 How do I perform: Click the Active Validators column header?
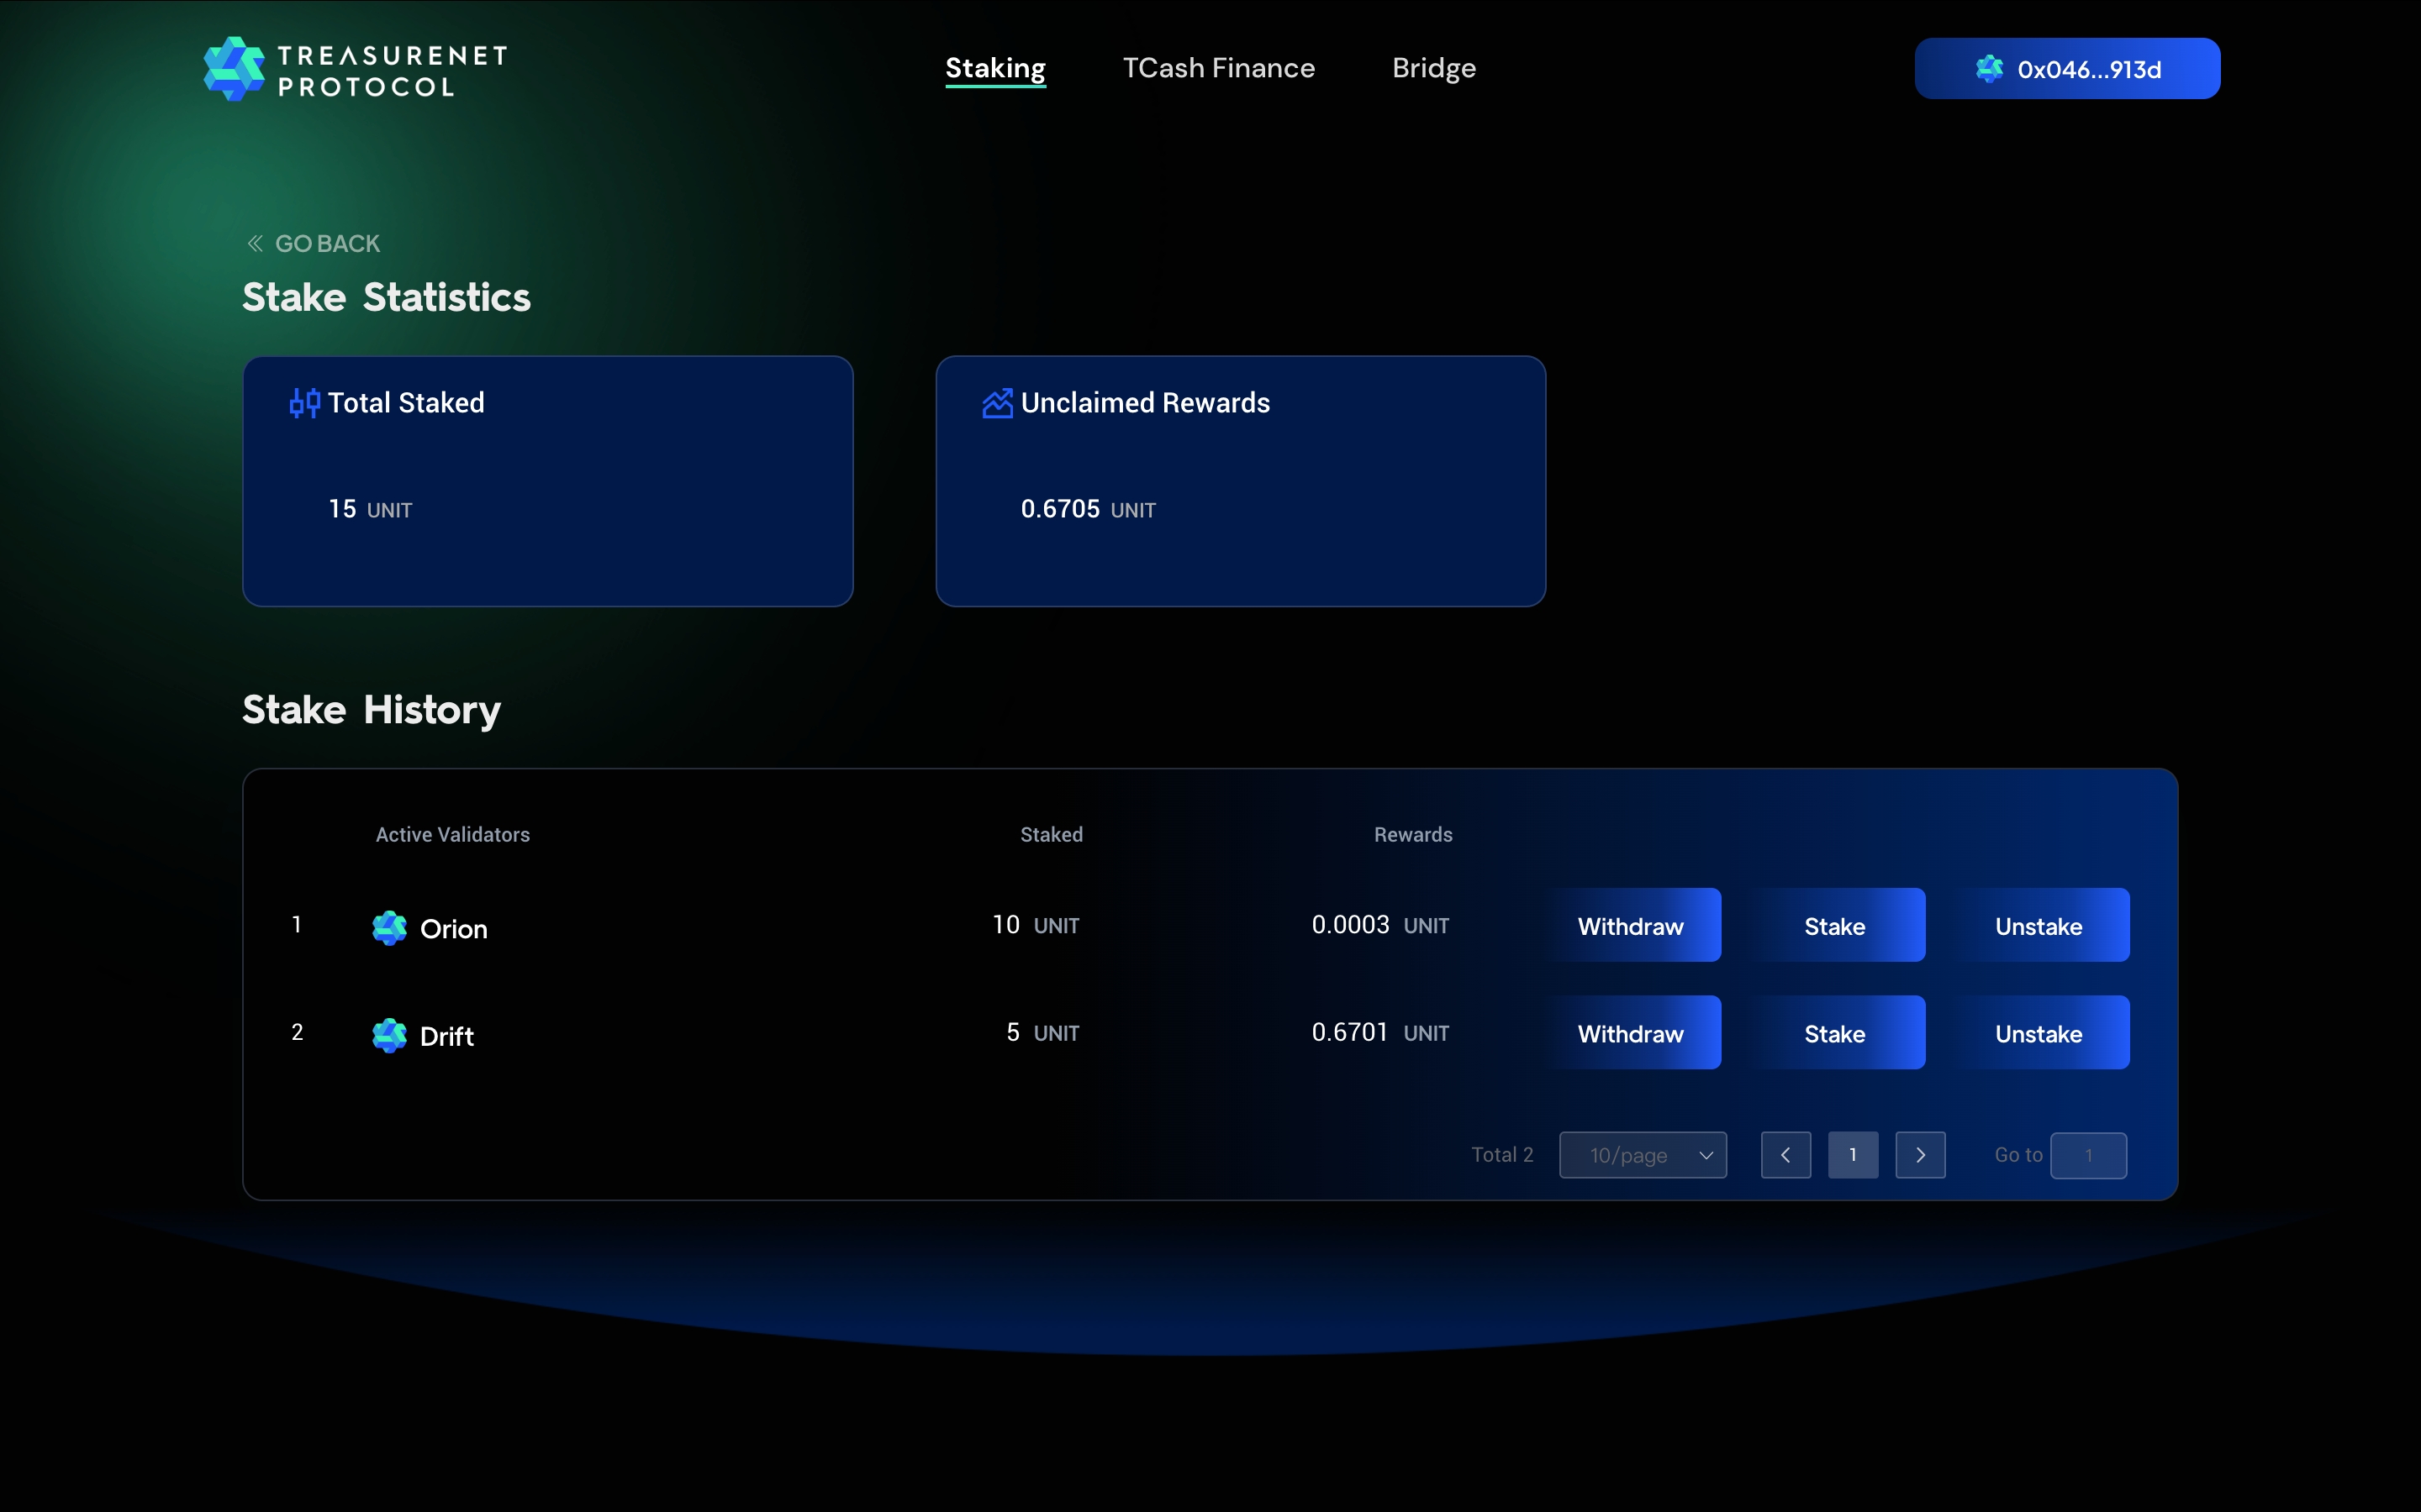pyautogui.click(x=452, y=834)
